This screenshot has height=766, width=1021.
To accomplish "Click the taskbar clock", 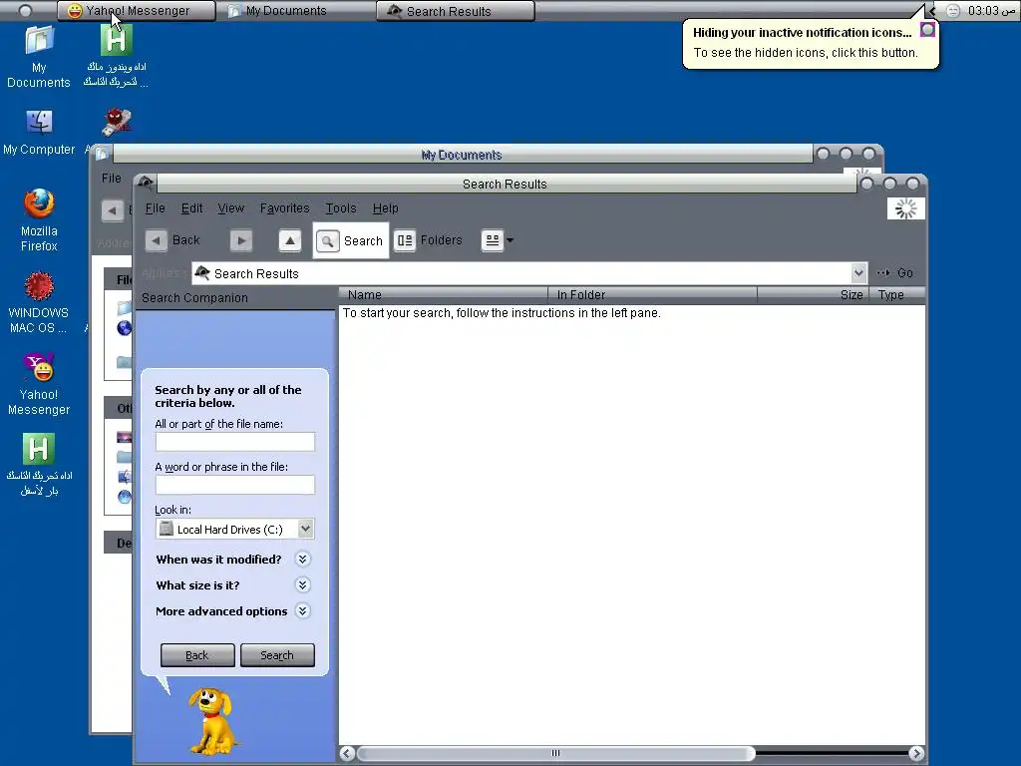I will pyautogui.click(x=991, y=11).
